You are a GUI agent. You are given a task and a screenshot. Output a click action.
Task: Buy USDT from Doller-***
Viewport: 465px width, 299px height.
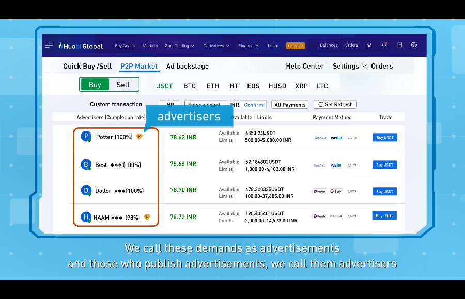click(384, 192)
